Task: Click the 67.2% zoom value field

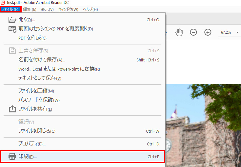Action: tap(226, 32)
